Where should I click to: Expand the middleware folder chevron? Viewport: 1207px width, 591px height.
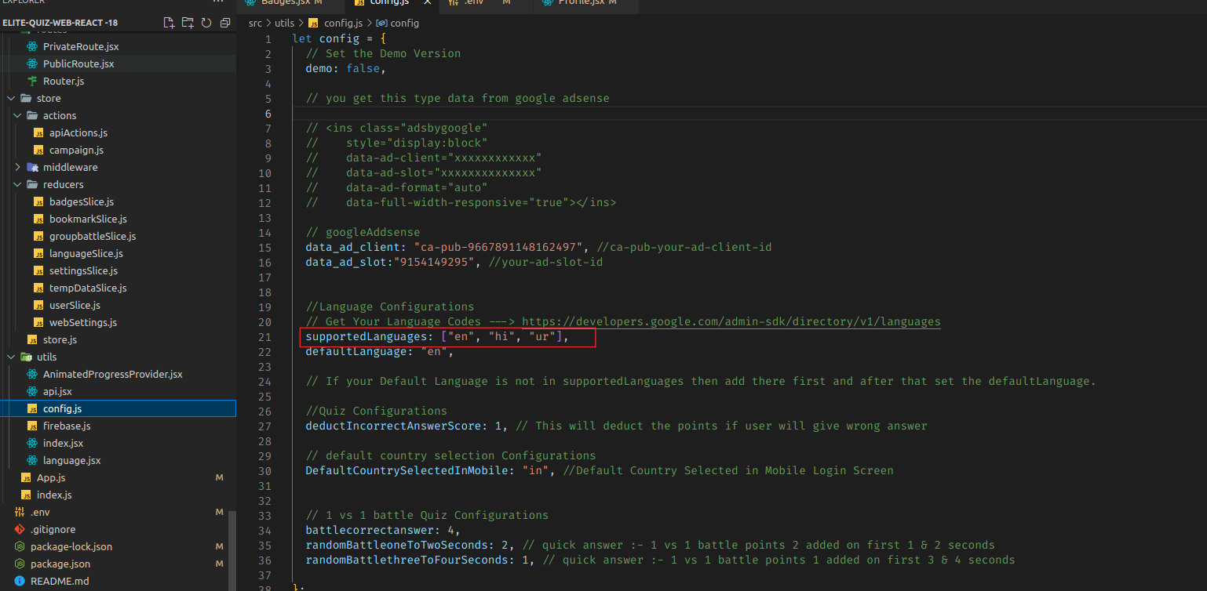click(x=17, y=167)
